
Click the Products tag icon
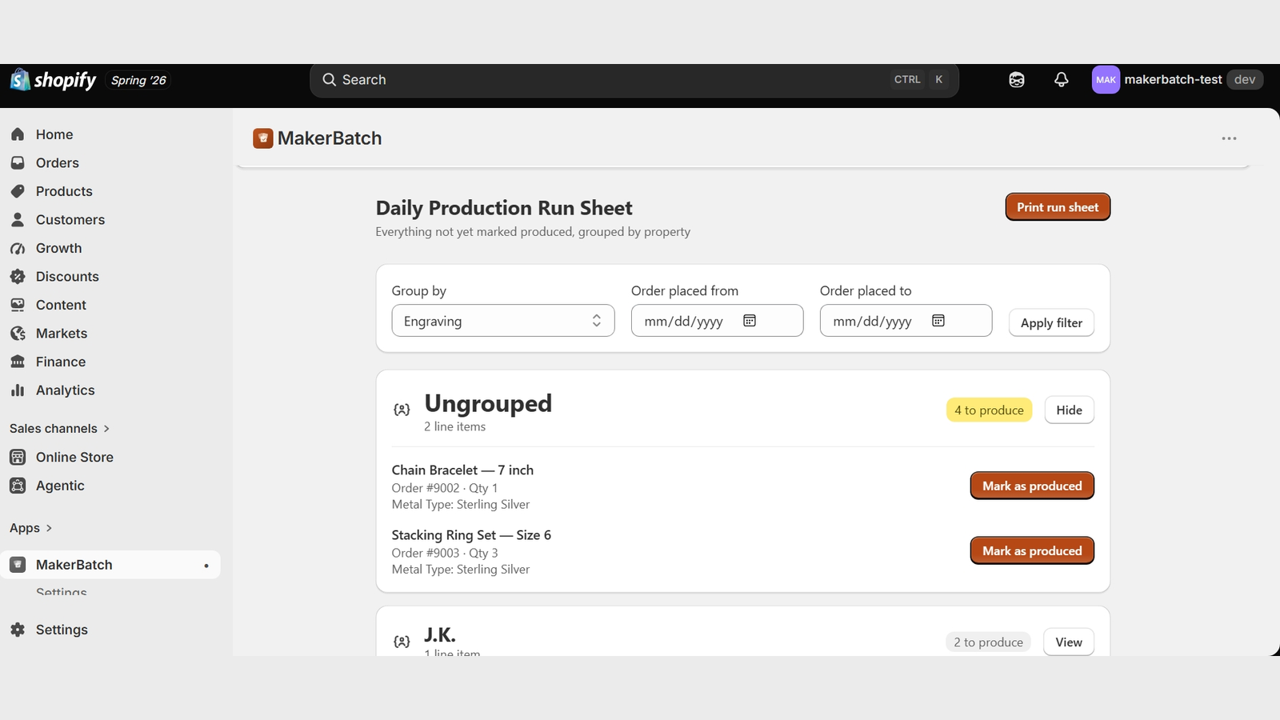(18, 191)
